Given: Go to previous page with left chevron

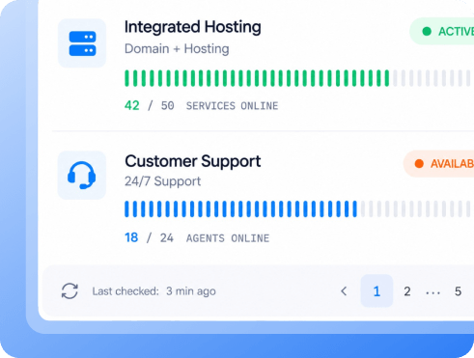Looking at the screenshot, I should click(x=344, y=291).
